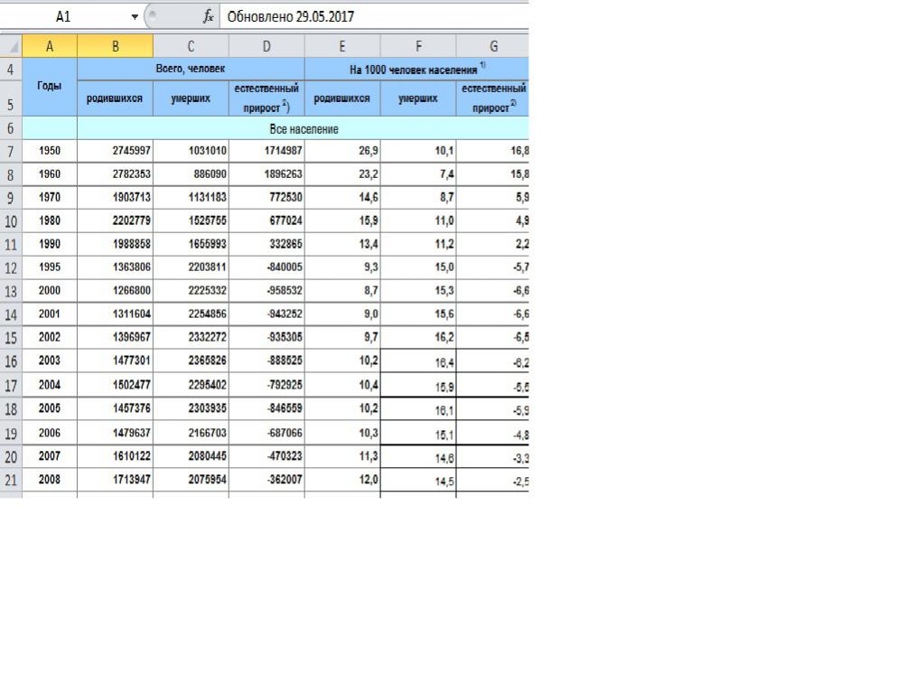The width and height of the screenshot is (924, 693).
Task: Click the 'Годы' header cell
Action: click(x=50, y=87)
